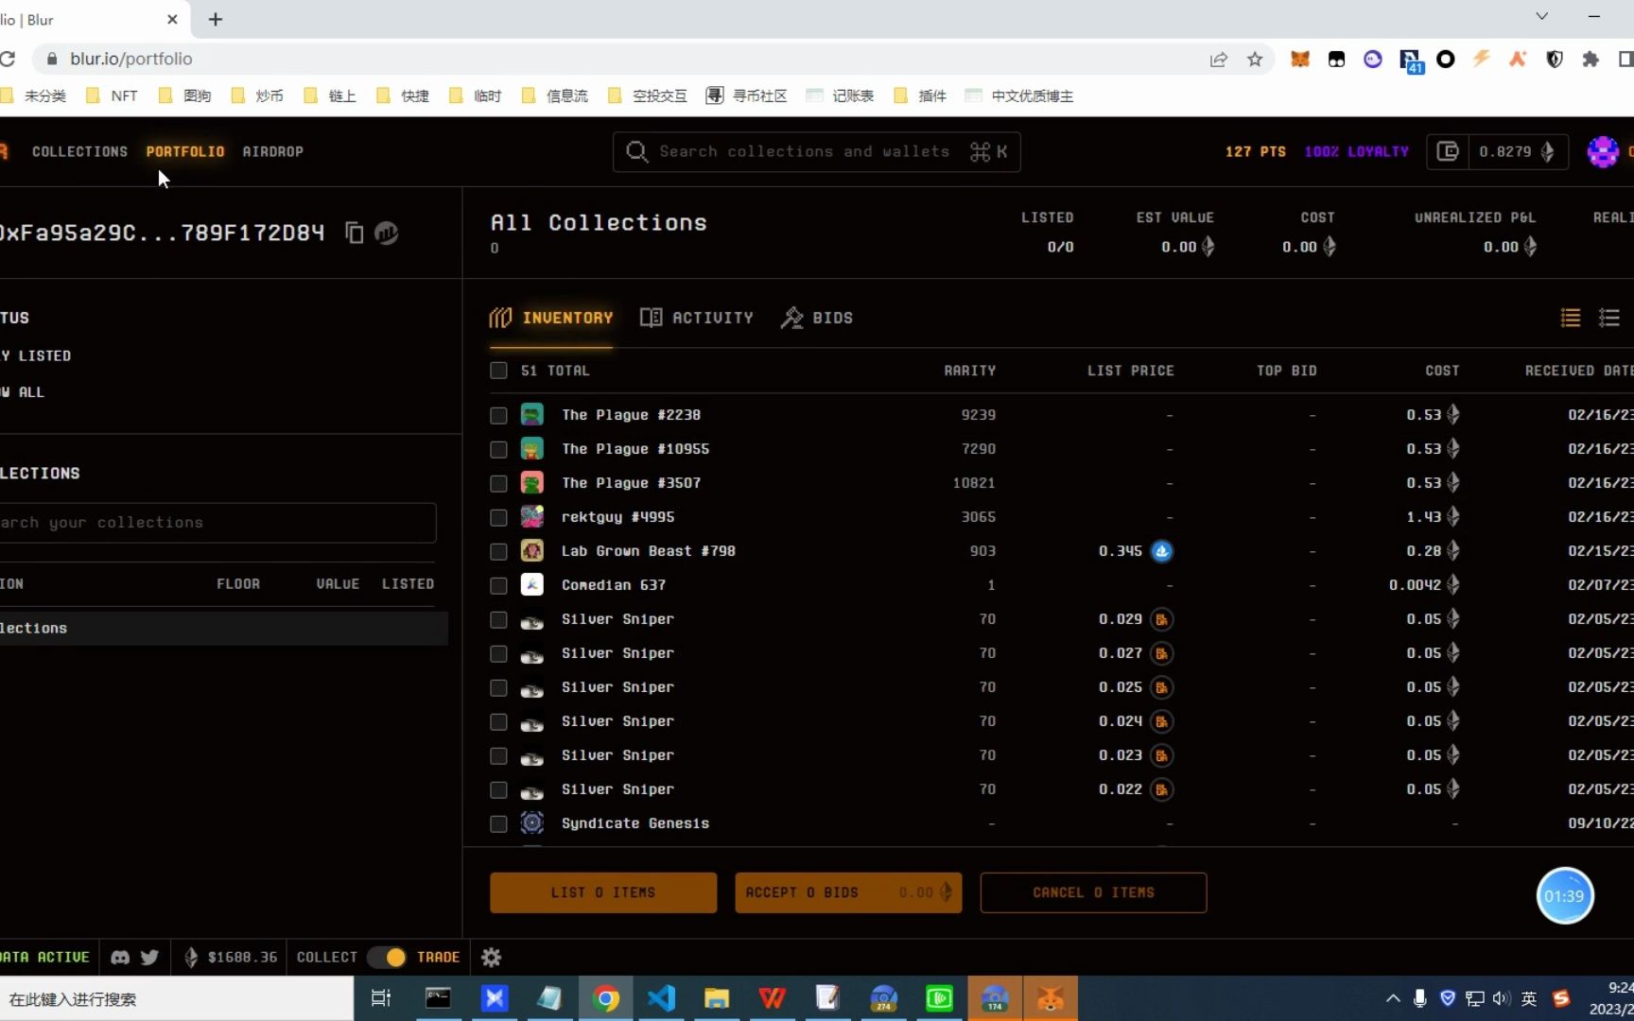This screenshot has width=1634, height=1021.
Task: Click marketplace badge next to 0.027 price
Action: [x=1162, y=653]
